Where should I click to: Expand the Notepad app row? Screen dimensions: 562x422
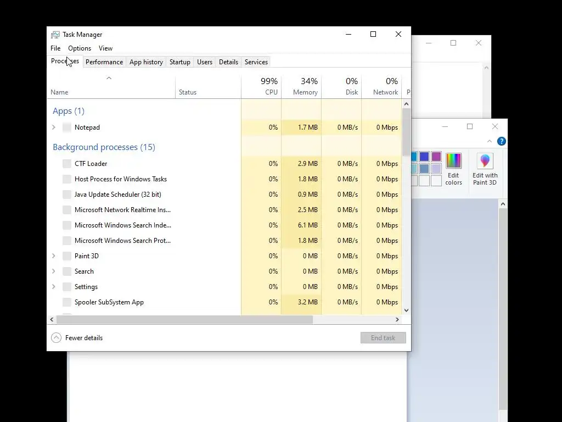click(x=54, y=127)
